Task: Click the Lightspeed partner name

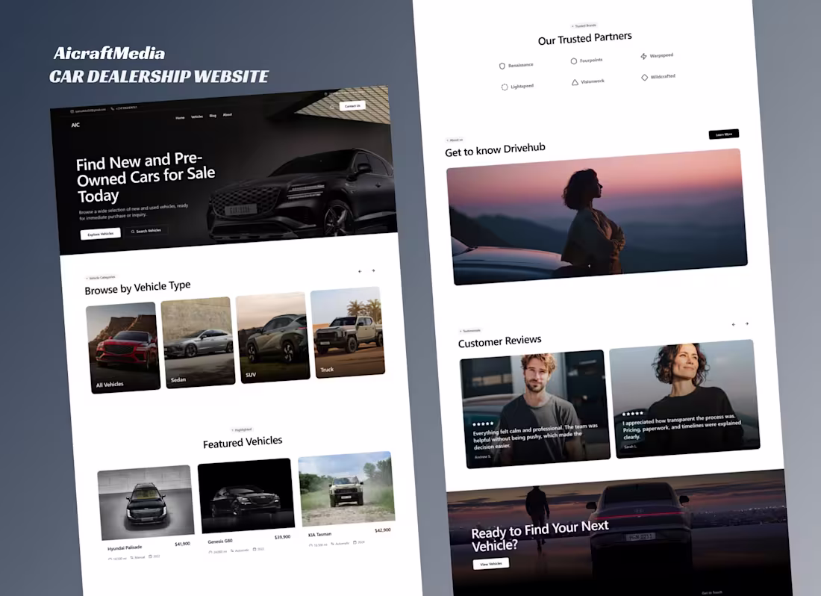Action: pyautogui.click(x=522, y=86)
